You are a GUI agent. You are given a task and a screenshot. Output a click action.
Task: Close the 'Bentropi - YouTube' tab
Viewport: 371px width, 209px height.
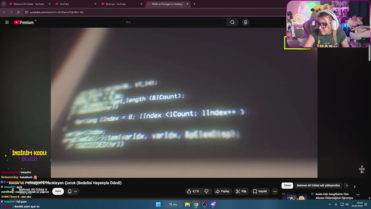[141, 4]
